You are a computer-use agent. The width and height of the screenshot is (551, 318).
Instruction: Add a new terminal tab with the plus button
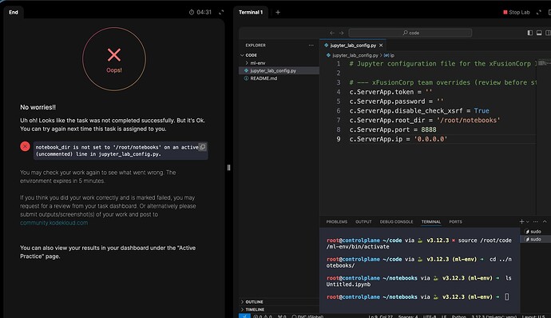tap(278, 12)
